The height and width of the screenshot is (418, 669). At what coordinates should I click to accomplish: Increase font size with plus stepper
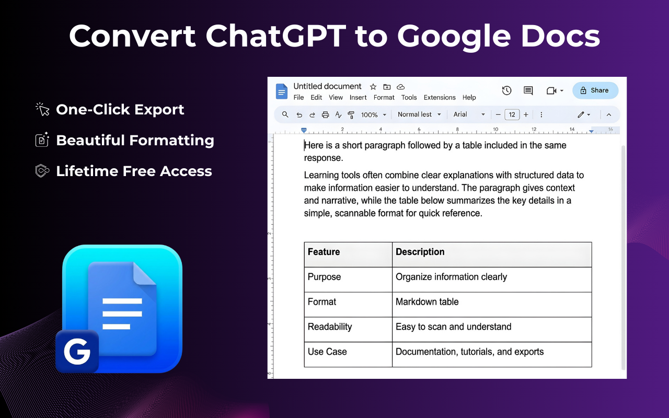point(526,114)
